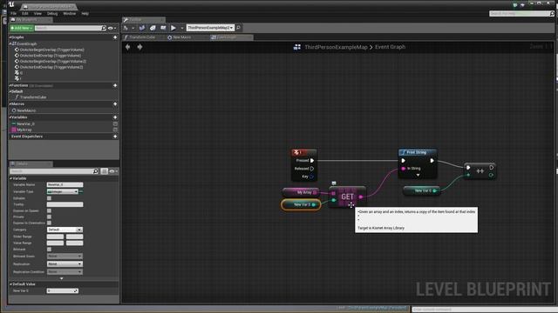558x313 pixels.
Task: Expand advanced variable options arrow
Action: click(62, 278)
